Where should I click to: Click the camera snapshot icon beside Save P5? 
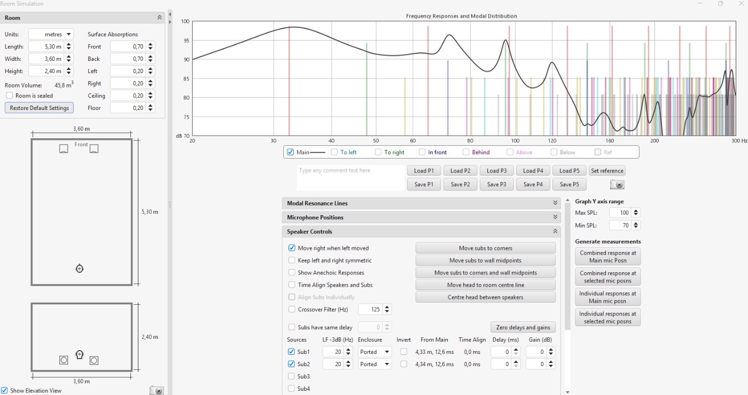[x=617, y=185]
